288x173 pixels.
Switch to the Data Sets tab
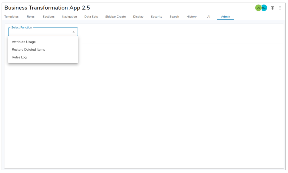pos(91,17)
